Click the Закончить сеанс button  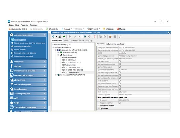click(x=19, y=29)
